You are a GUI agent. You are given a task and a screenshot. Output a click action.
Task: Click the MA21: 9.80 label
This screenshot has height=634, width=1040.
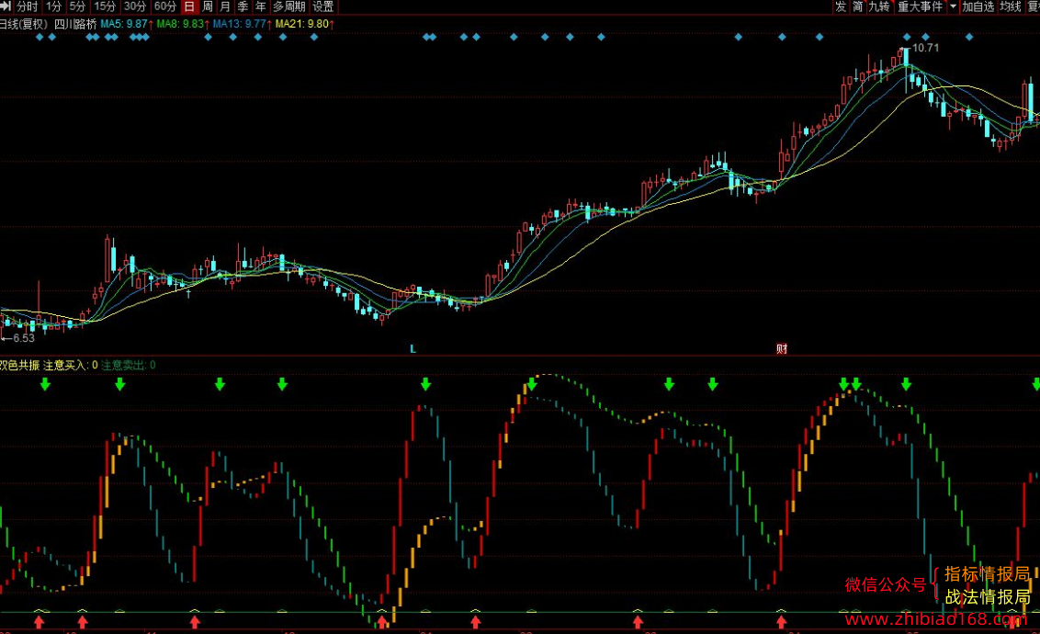(304, 24)
